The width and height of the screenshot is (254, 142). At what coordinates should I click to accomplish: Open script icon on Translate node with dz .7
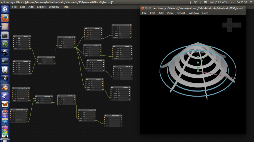point(101,28)
